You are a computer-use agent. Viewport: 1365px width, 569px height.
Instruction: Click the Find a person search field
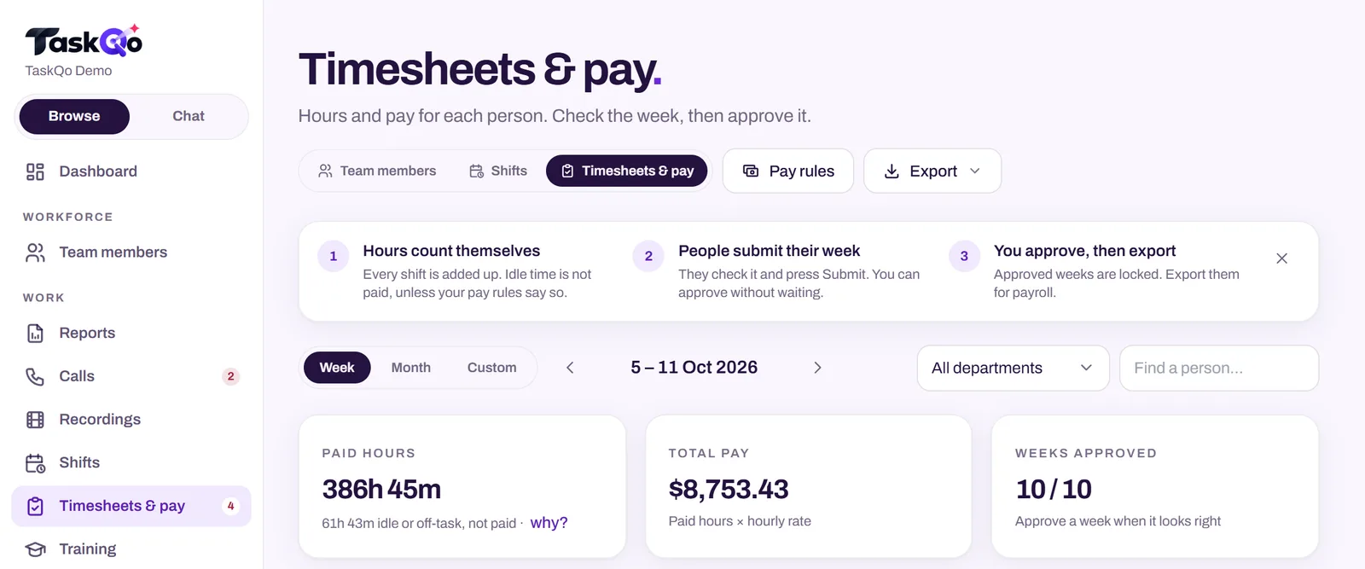[x=1219, y=369]
